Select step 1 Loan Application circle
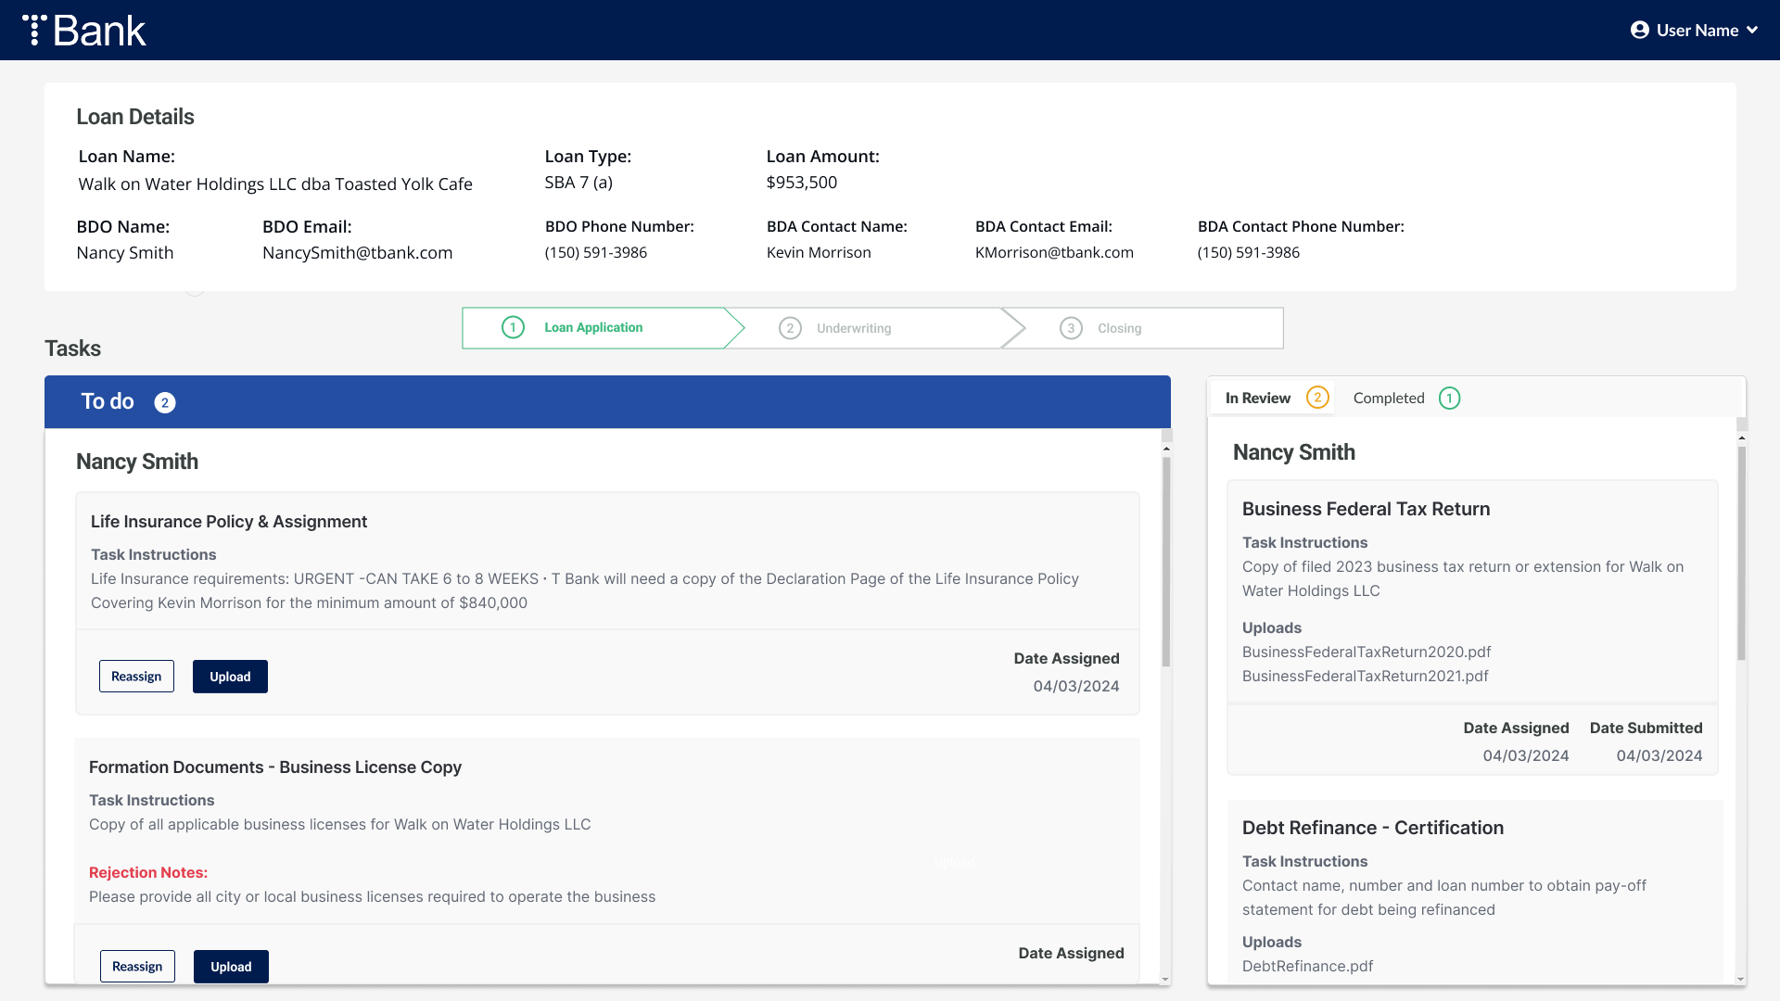 [x=513, y=328]
